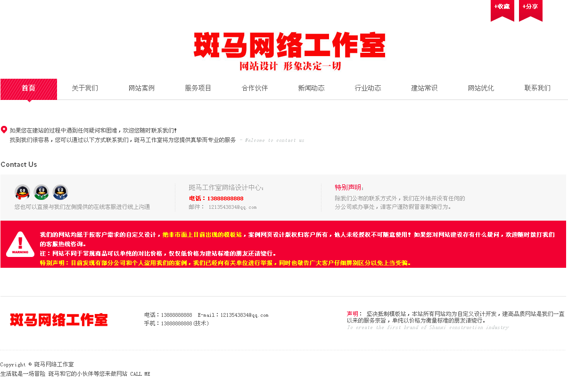
Task: Click the +分享 share ribbon
Action: [530, 8]
